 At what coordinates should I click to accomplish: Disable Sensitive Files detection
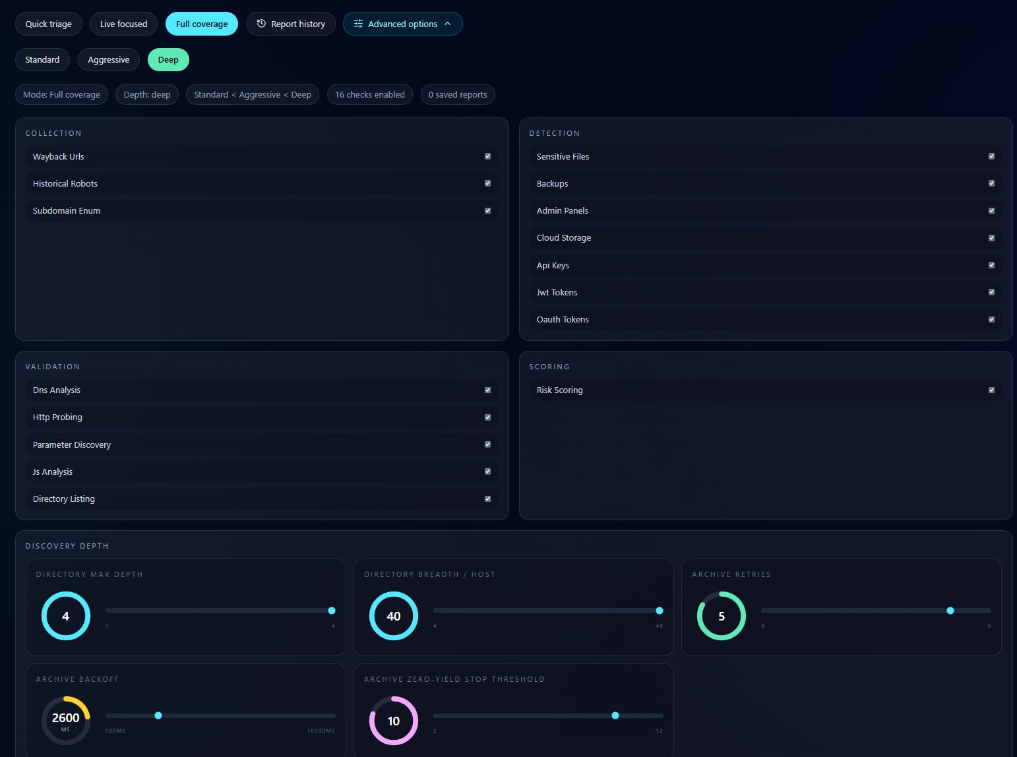(x=991, y=156)
